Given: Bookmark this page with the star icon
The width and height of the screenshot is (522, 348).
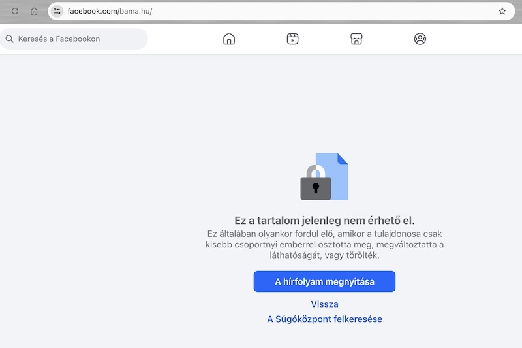Looking at the screenshot, I should pyautogui.click(x=502, y=11).
